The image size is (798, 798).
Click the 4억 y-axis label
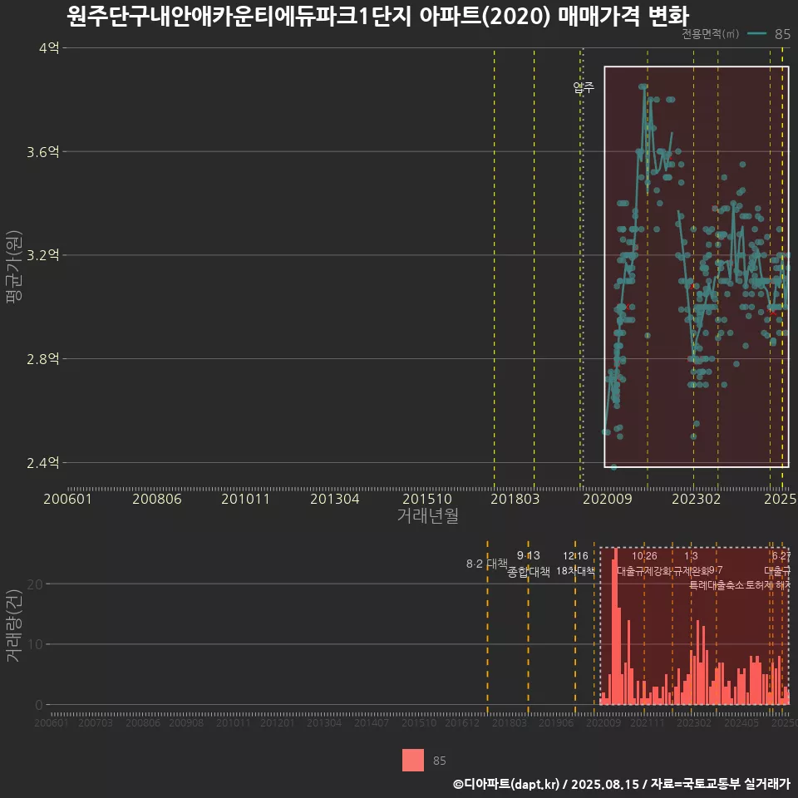[x=49, y=48]
